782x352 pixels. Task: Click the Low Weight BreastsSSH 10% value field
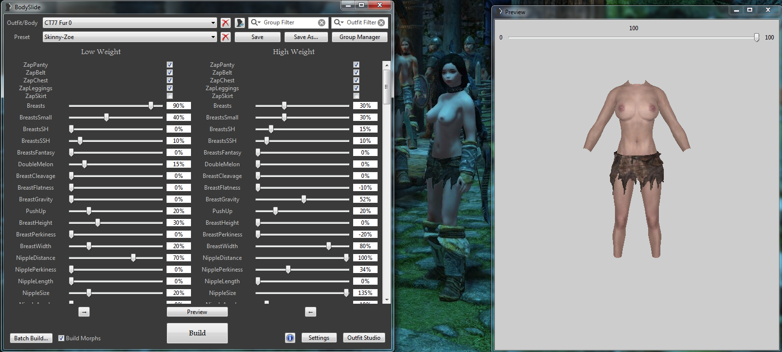click(x=179, y=141)
